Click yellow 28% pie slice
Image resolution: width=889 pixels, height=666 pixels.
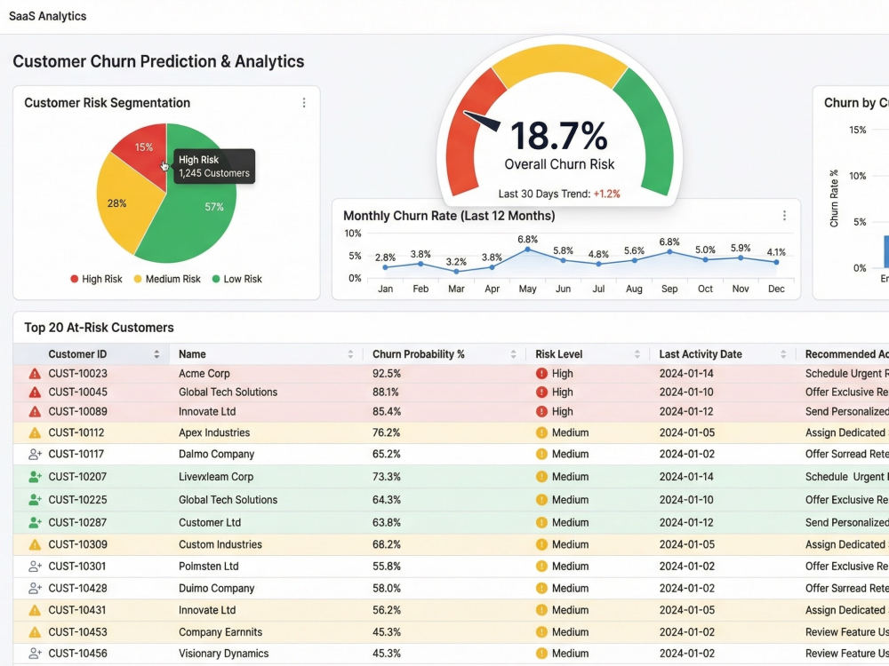pyautogui.click(x=124, y=204)
